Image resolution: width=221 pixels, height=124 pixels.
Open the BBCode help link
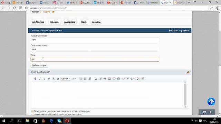pos(173,31)
